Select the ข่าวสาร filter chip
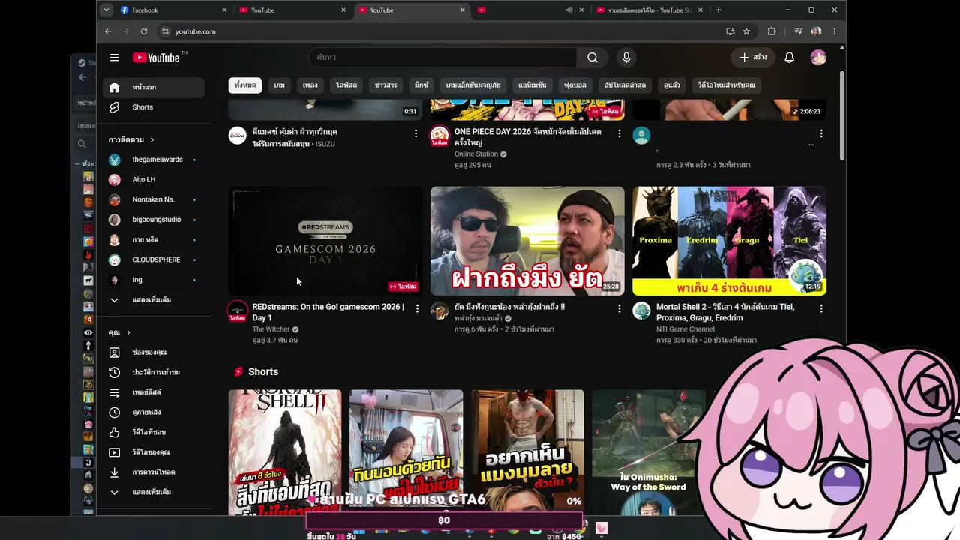Viewport: 960px width, 540px height. (x=385, y=85)
